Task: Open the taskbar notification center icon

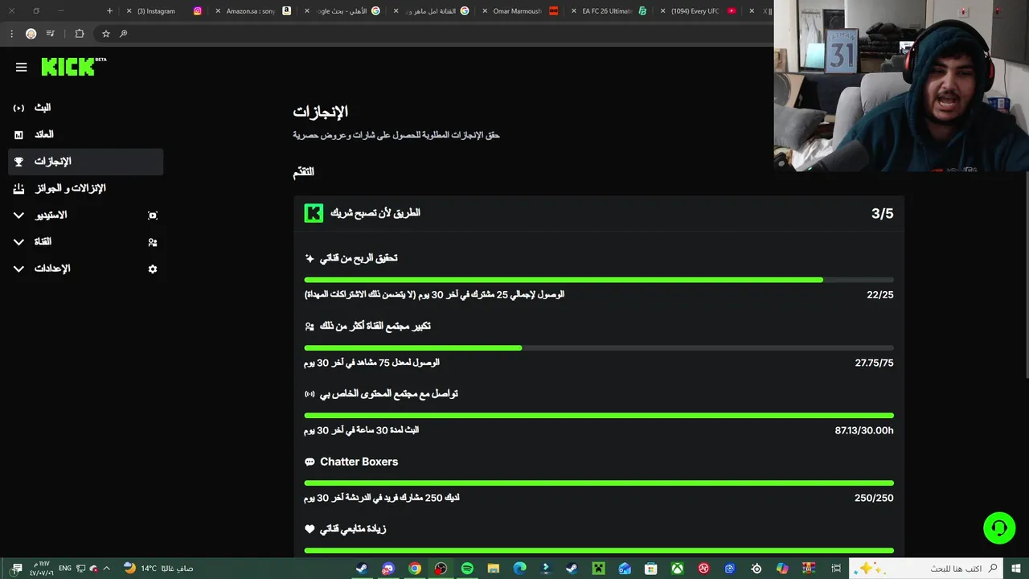Action: pos(17,569)
